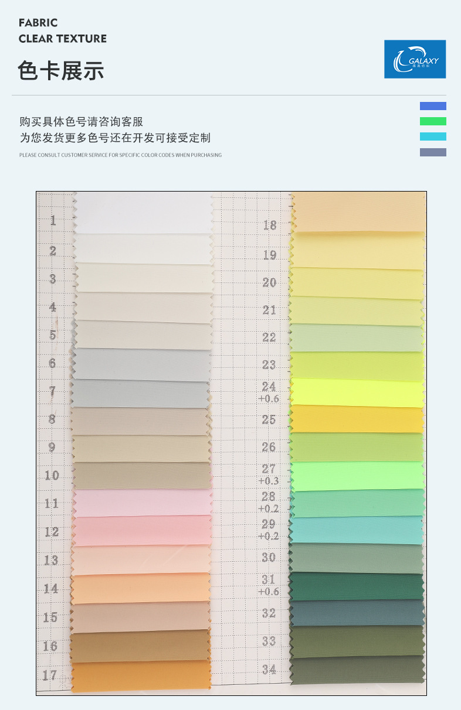Image resolution: width=461 pixels, height=710 pixels.
Task: Choose the light beige swatch number 4
Action: click(x=143, y=307)
